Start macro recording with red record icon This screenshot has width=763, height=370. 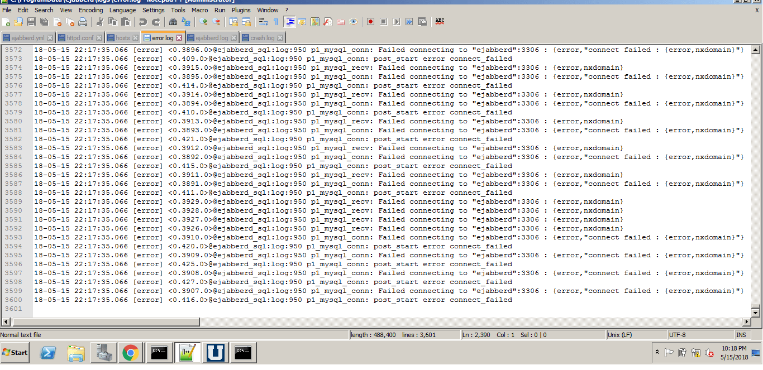point(370,22)
